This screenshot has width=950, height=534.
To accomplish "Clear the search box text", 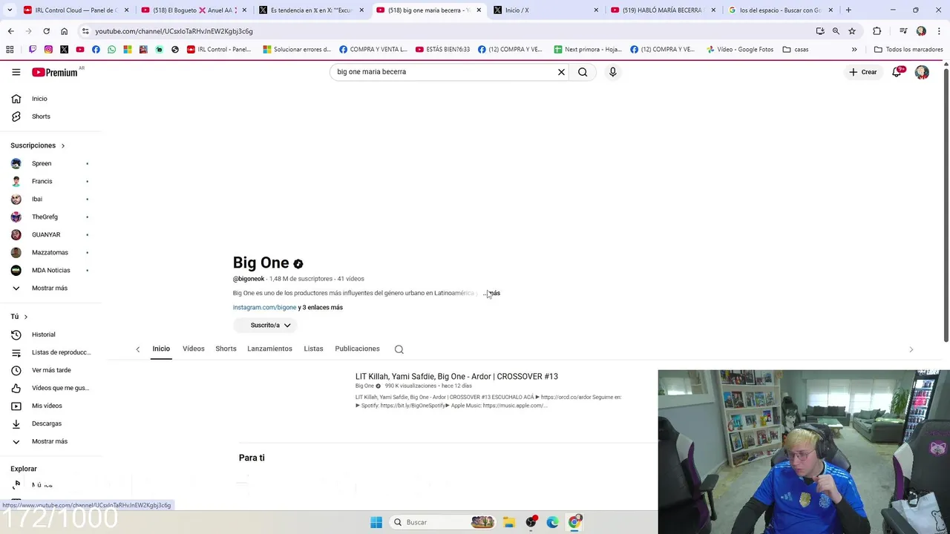I will point(561,72).
